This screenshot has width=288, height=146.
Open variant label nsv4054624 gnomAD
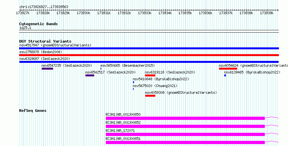pos(253,65)
